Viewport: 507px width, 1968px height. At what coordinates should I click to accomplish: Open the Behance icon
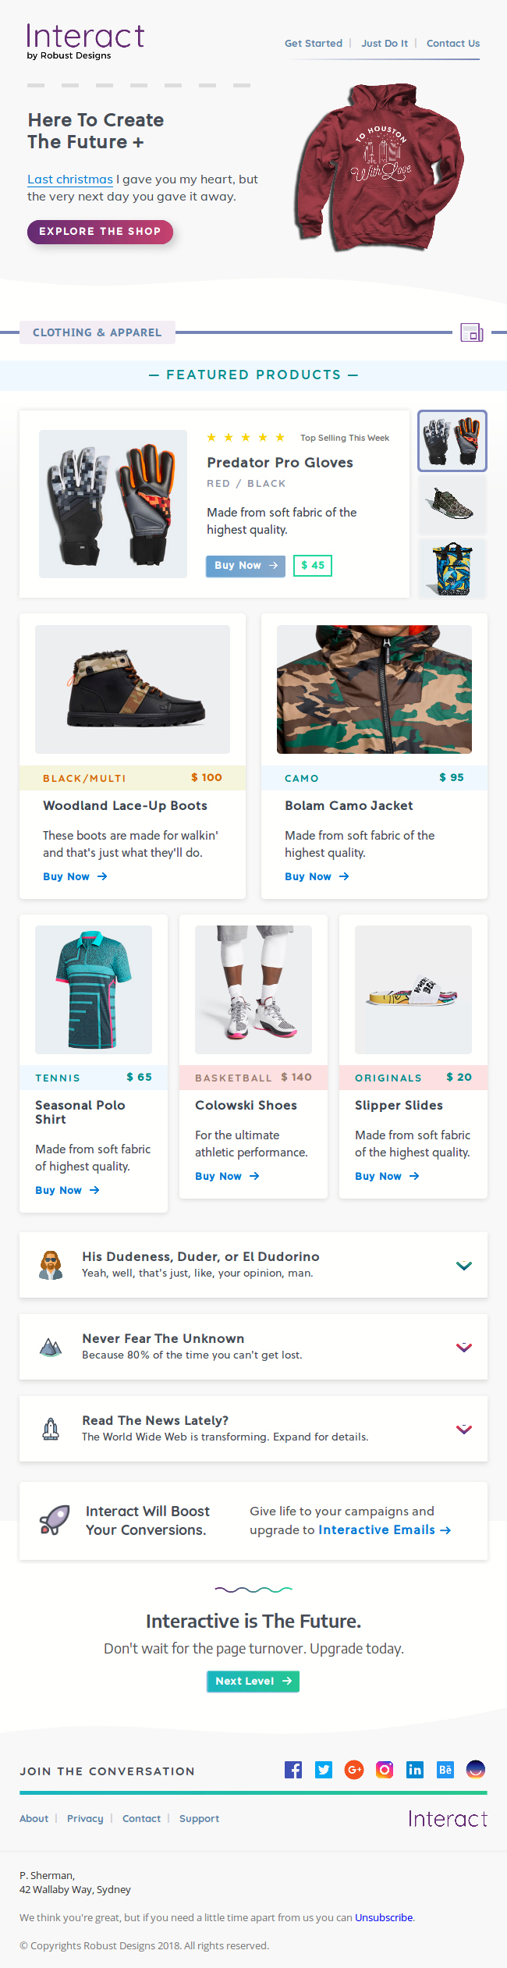(x=445, y=1770)
